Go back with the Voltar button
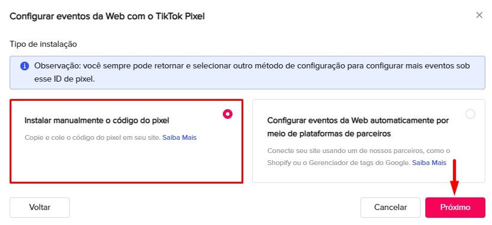Screen dimensions: 492x225 pyautogui.click(x=40, y=208)
